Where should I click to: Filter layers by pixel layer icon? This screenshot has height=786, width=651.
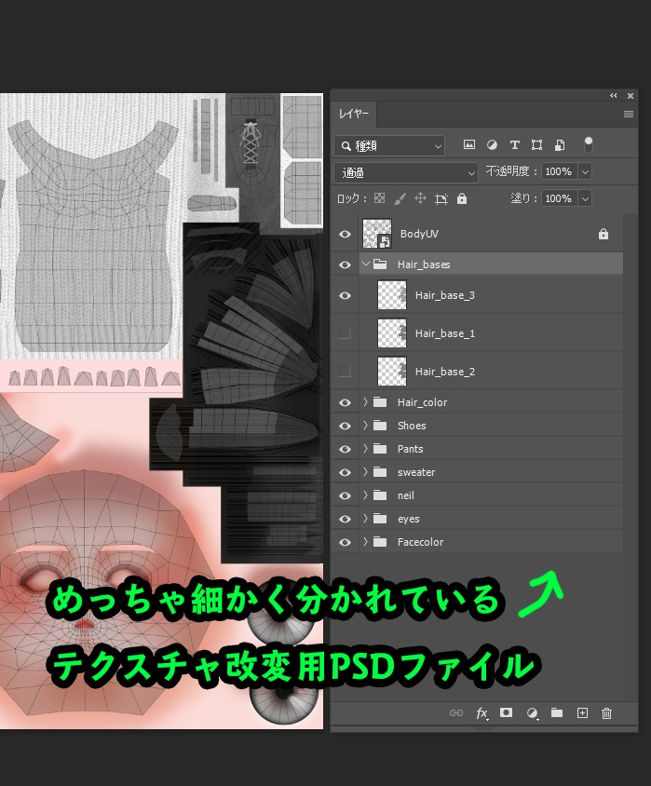point(469,145)
